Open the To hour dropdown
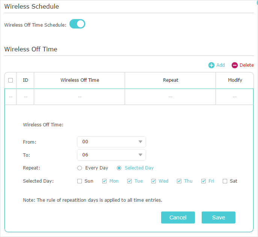Image resolution: width=258 pixels, height=237 pixels. coord(111,155)
